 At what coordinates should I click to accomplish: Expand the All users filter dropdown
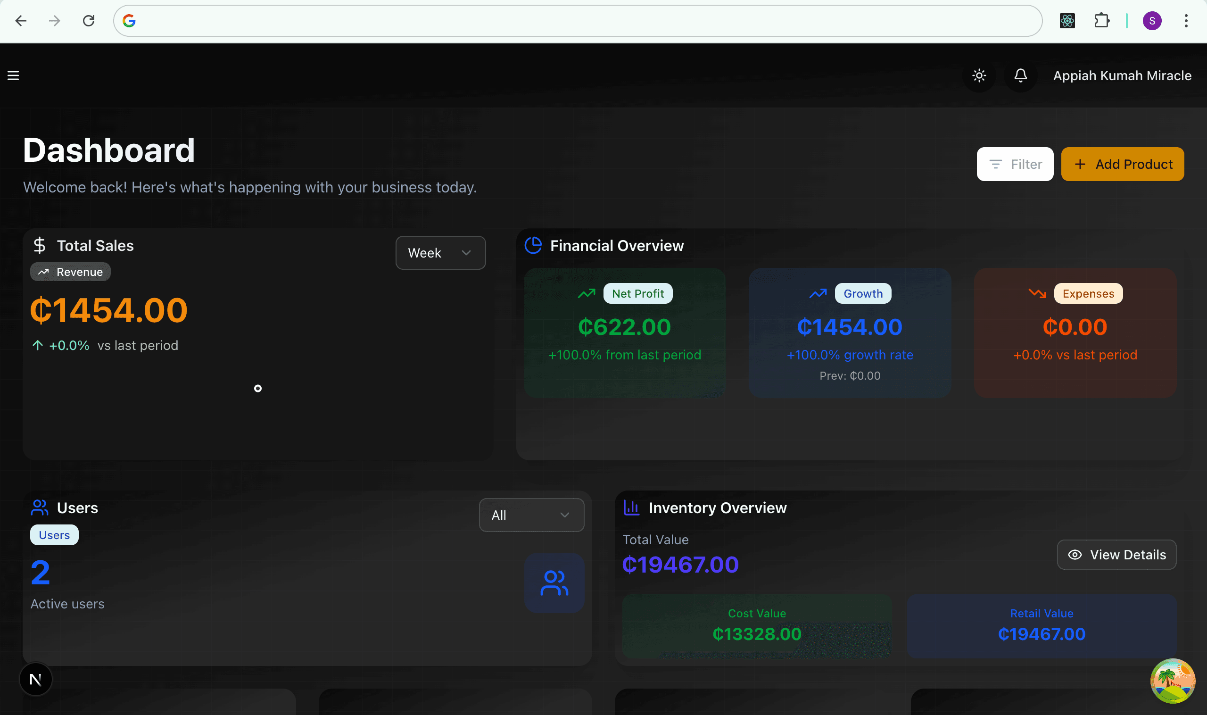531,515
